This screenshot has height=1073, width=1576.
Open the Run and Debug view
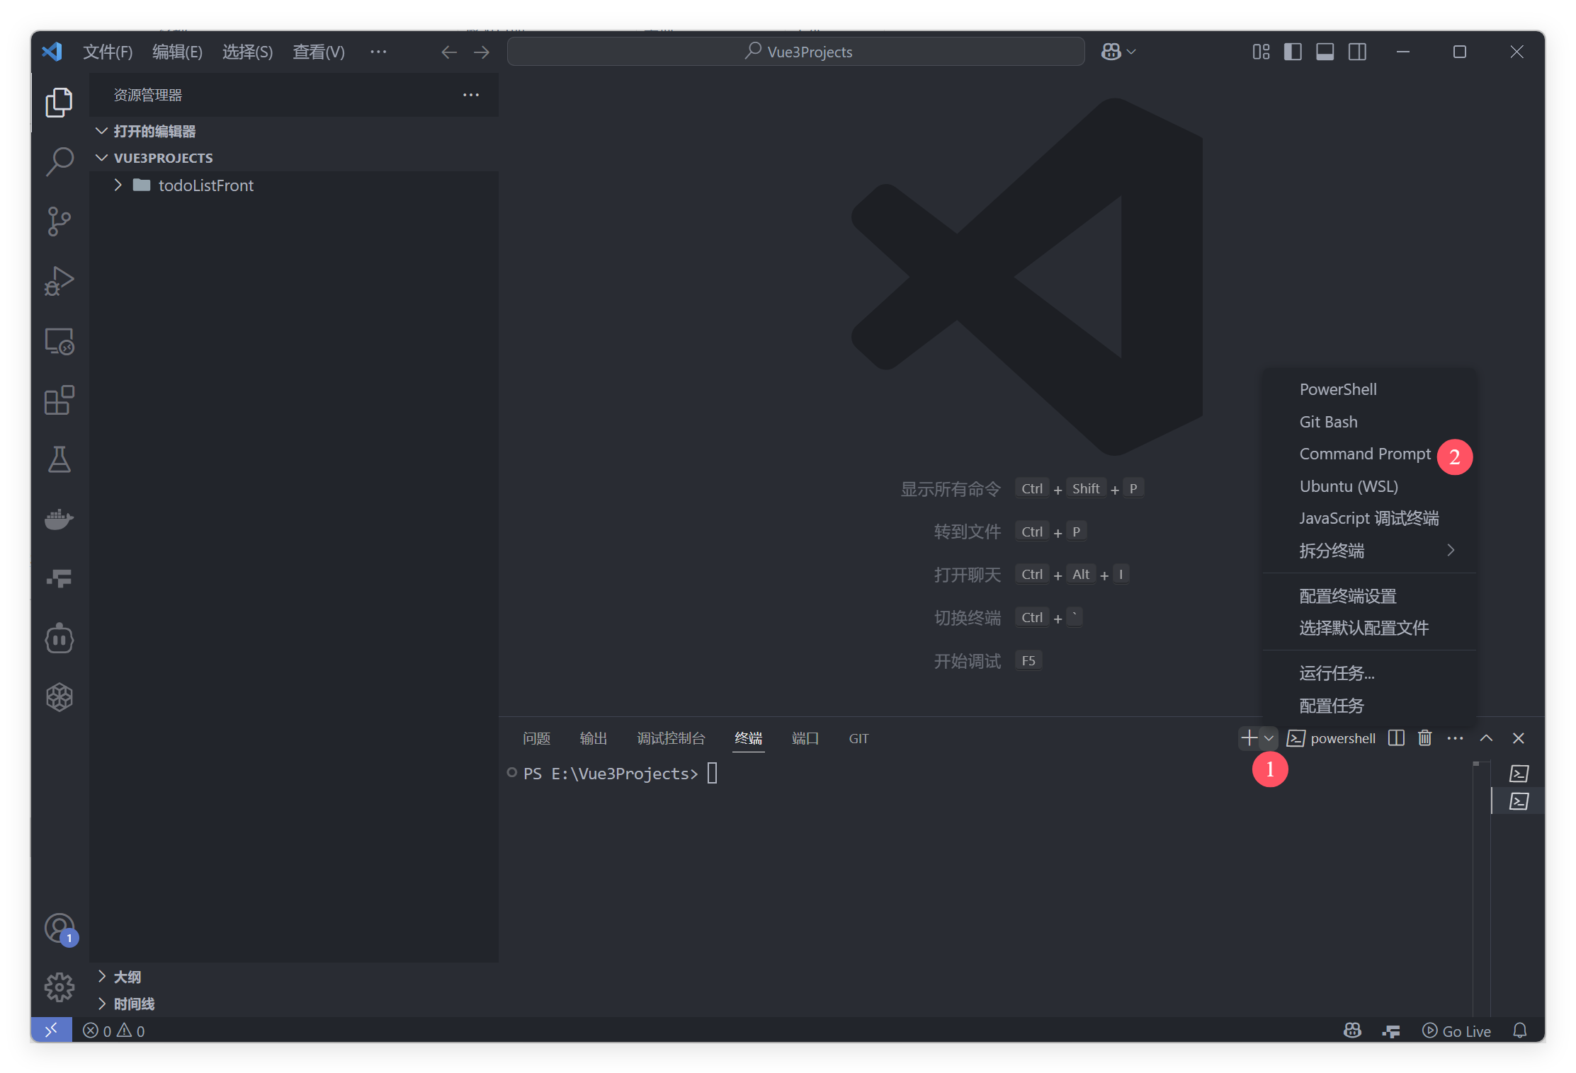click(59, 281)
